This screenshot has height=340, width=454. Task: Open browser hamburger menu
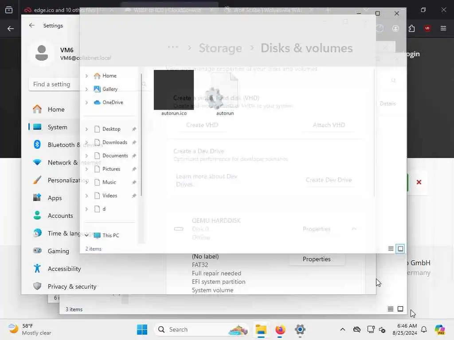(x=443, y=28)
